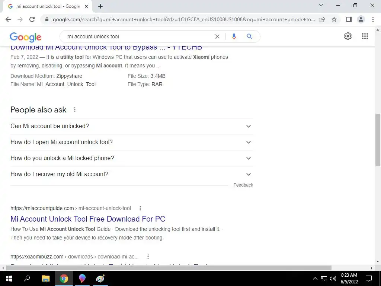Click the "People also ask" heading
The width and height of the screenshot is (381, 286).
pyautogui.click(x=38, y=110)
